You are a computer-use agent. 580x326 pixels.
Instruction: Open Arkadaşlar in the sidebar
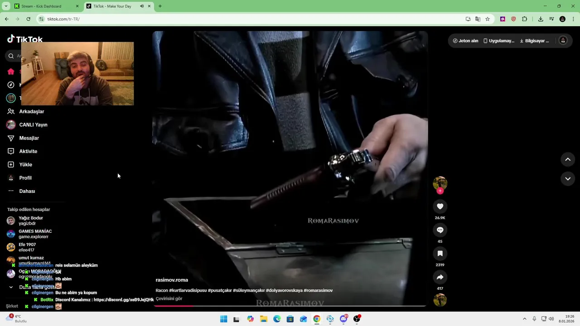[x=32, y=111]
